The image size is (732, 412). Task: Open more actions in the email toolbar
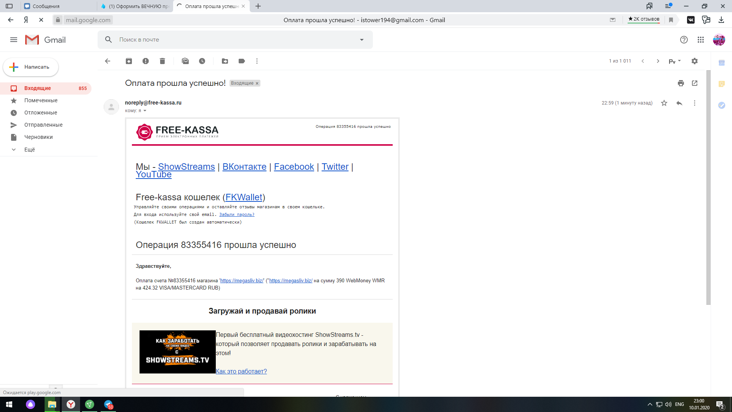[x=257, y=61]
